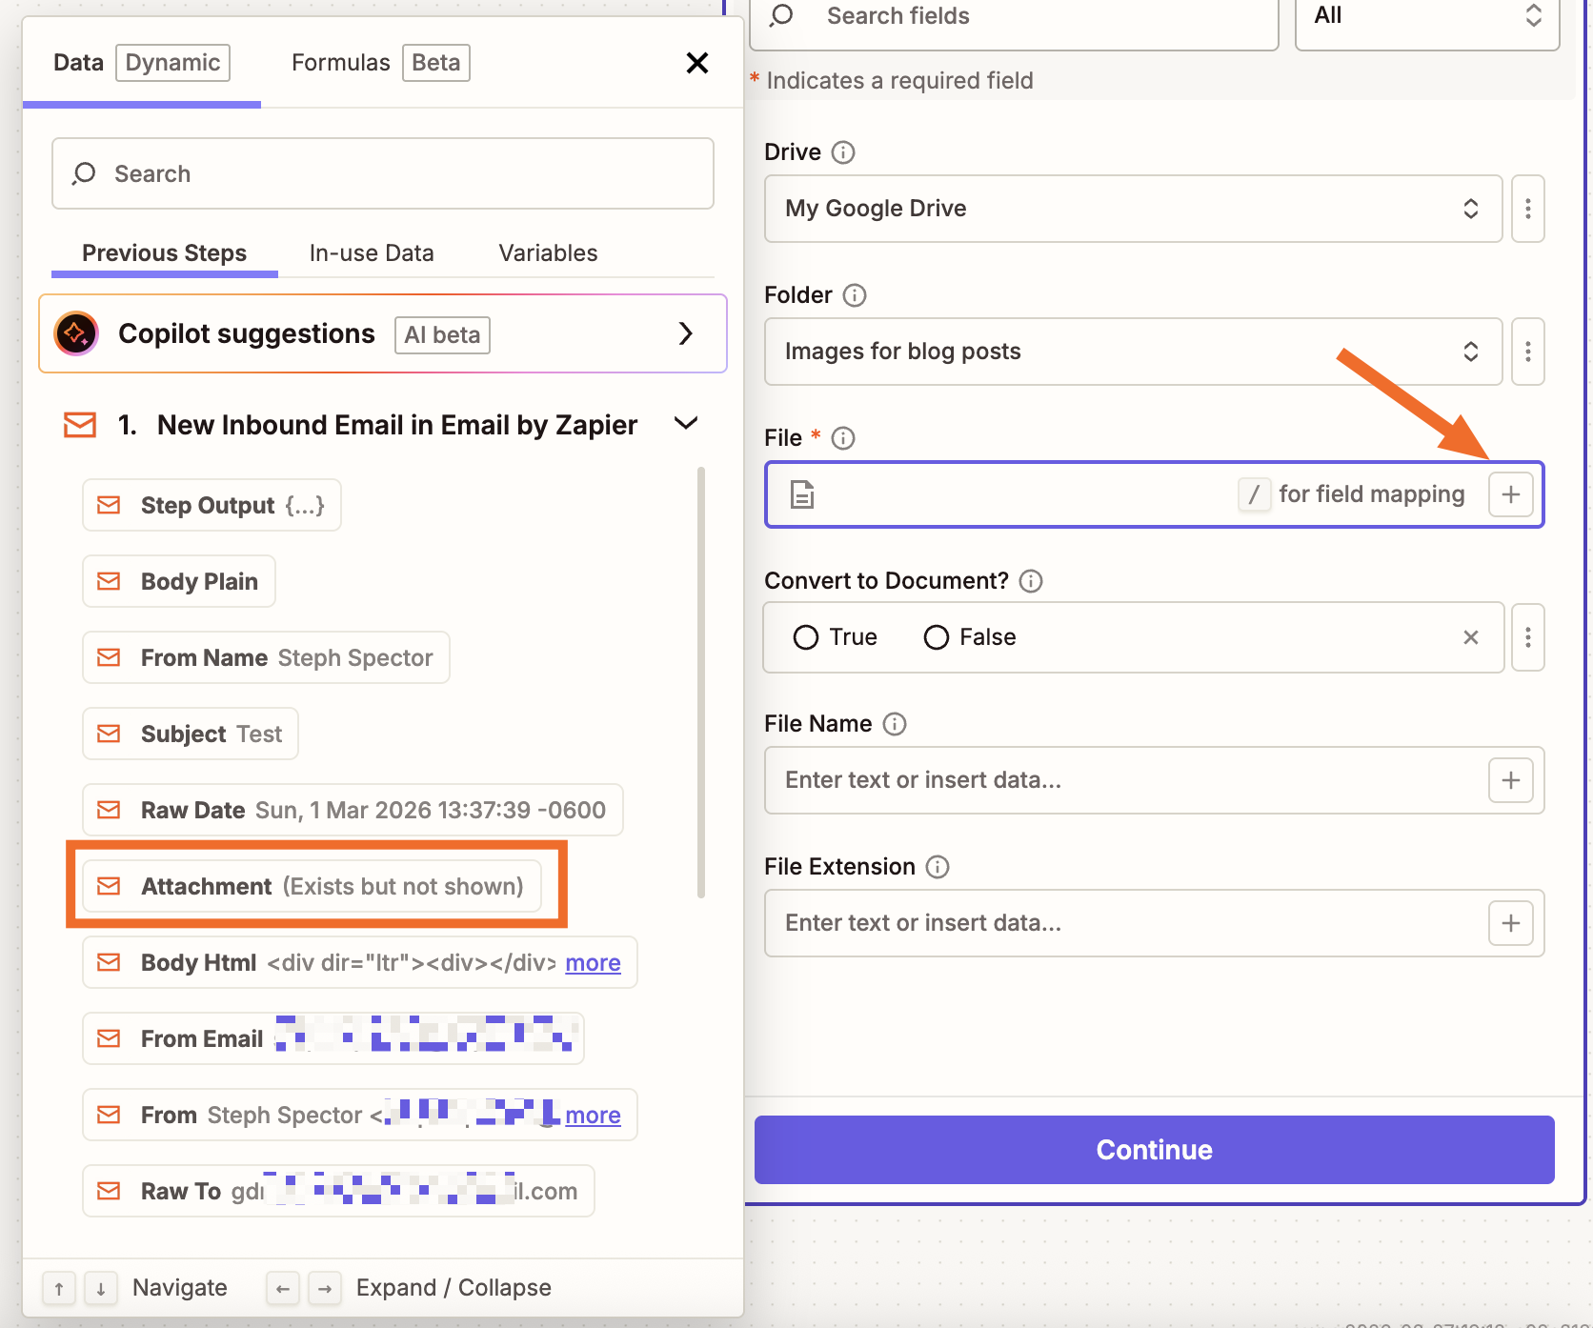Click the navigate down arrow at panel bottom
Viewport: 1593px width, 1328px height.
point(100,1288)
